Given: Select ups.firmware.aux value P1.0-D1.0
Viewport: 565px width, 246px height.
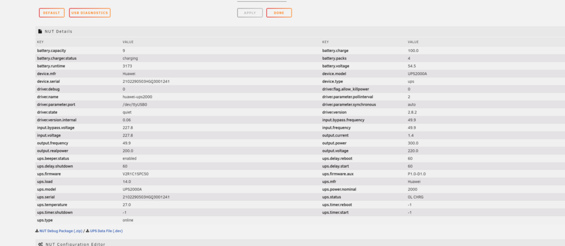Looking at the screenshot, I should pyautogui.click(x=417, y=174).
